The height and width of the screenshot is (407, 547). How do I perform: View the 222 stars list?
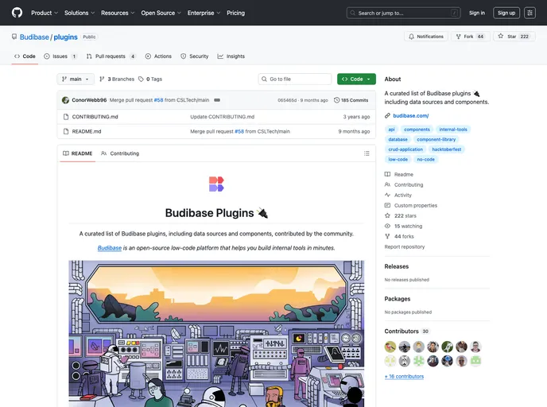click(x=401, y=216)
